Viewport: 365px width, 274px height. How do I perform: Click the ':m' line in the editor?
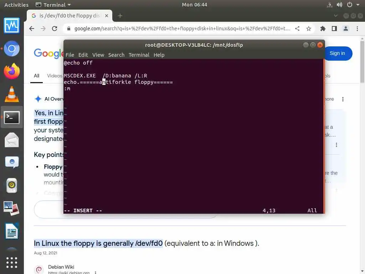click(x=67, y=88)
